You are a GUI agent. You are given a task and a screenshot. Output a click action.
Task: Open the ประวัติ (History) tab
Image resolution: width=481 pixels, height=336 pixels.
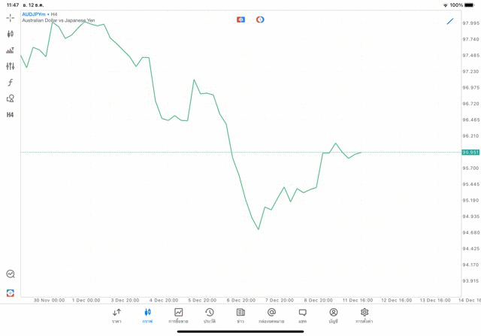210,316
